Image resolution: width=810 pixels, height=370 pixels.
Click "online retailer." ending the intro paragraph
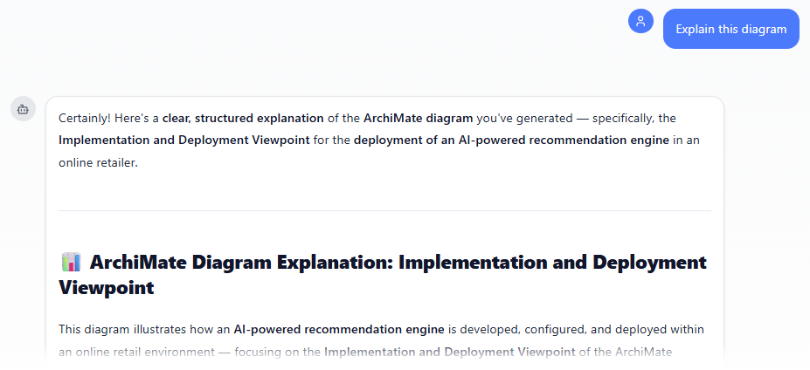pos(98,162)
